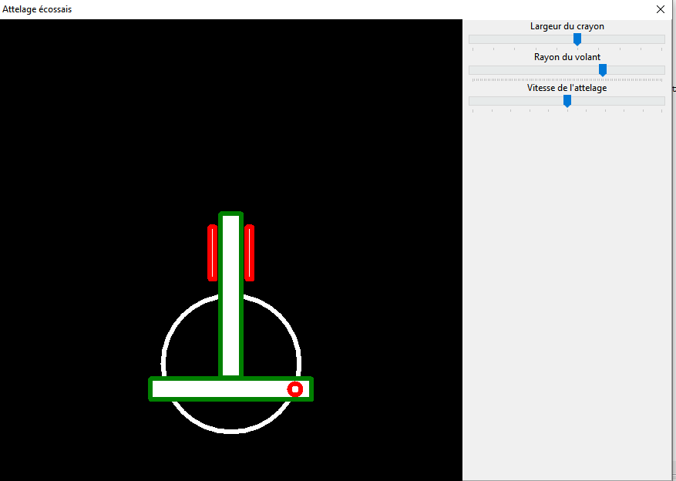Click the left red guide bar

coord(213,253)
